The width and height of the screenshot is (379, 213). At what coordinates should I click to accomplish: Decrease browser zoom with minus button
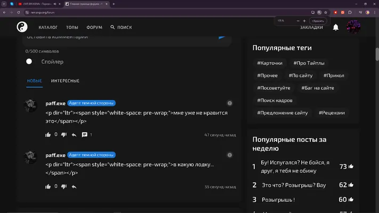pyautogui.click(x=298, y=21)
